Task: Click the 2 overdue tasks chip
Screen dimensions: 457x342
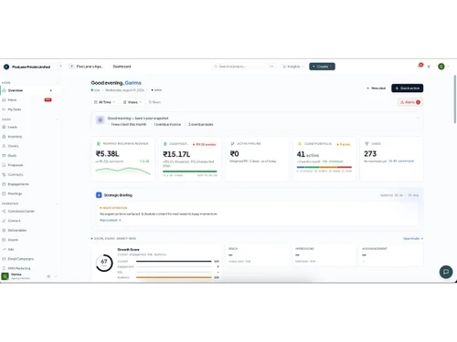Action: (200, 124)
